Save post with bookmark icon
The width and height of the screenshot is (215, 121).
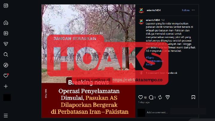click(193, 97)
